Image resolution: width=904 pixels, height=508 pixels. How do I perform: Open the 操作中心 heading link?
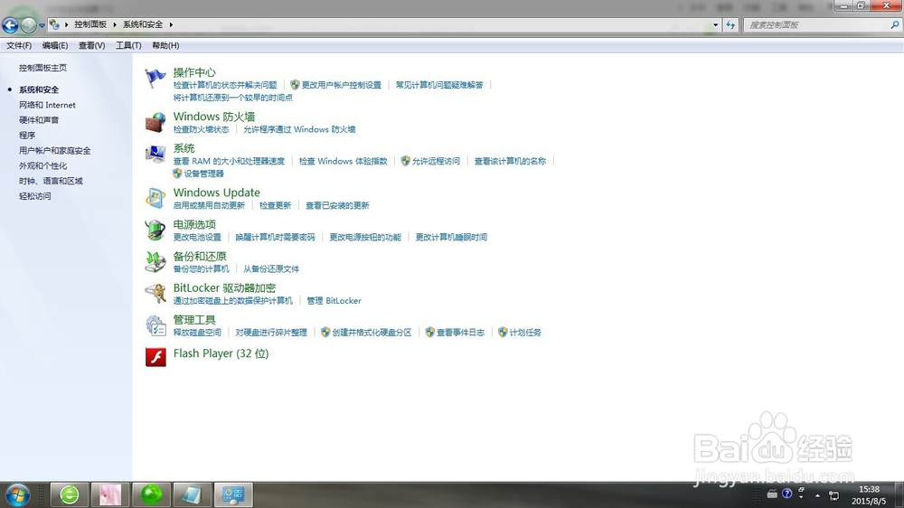coord(194,72)
